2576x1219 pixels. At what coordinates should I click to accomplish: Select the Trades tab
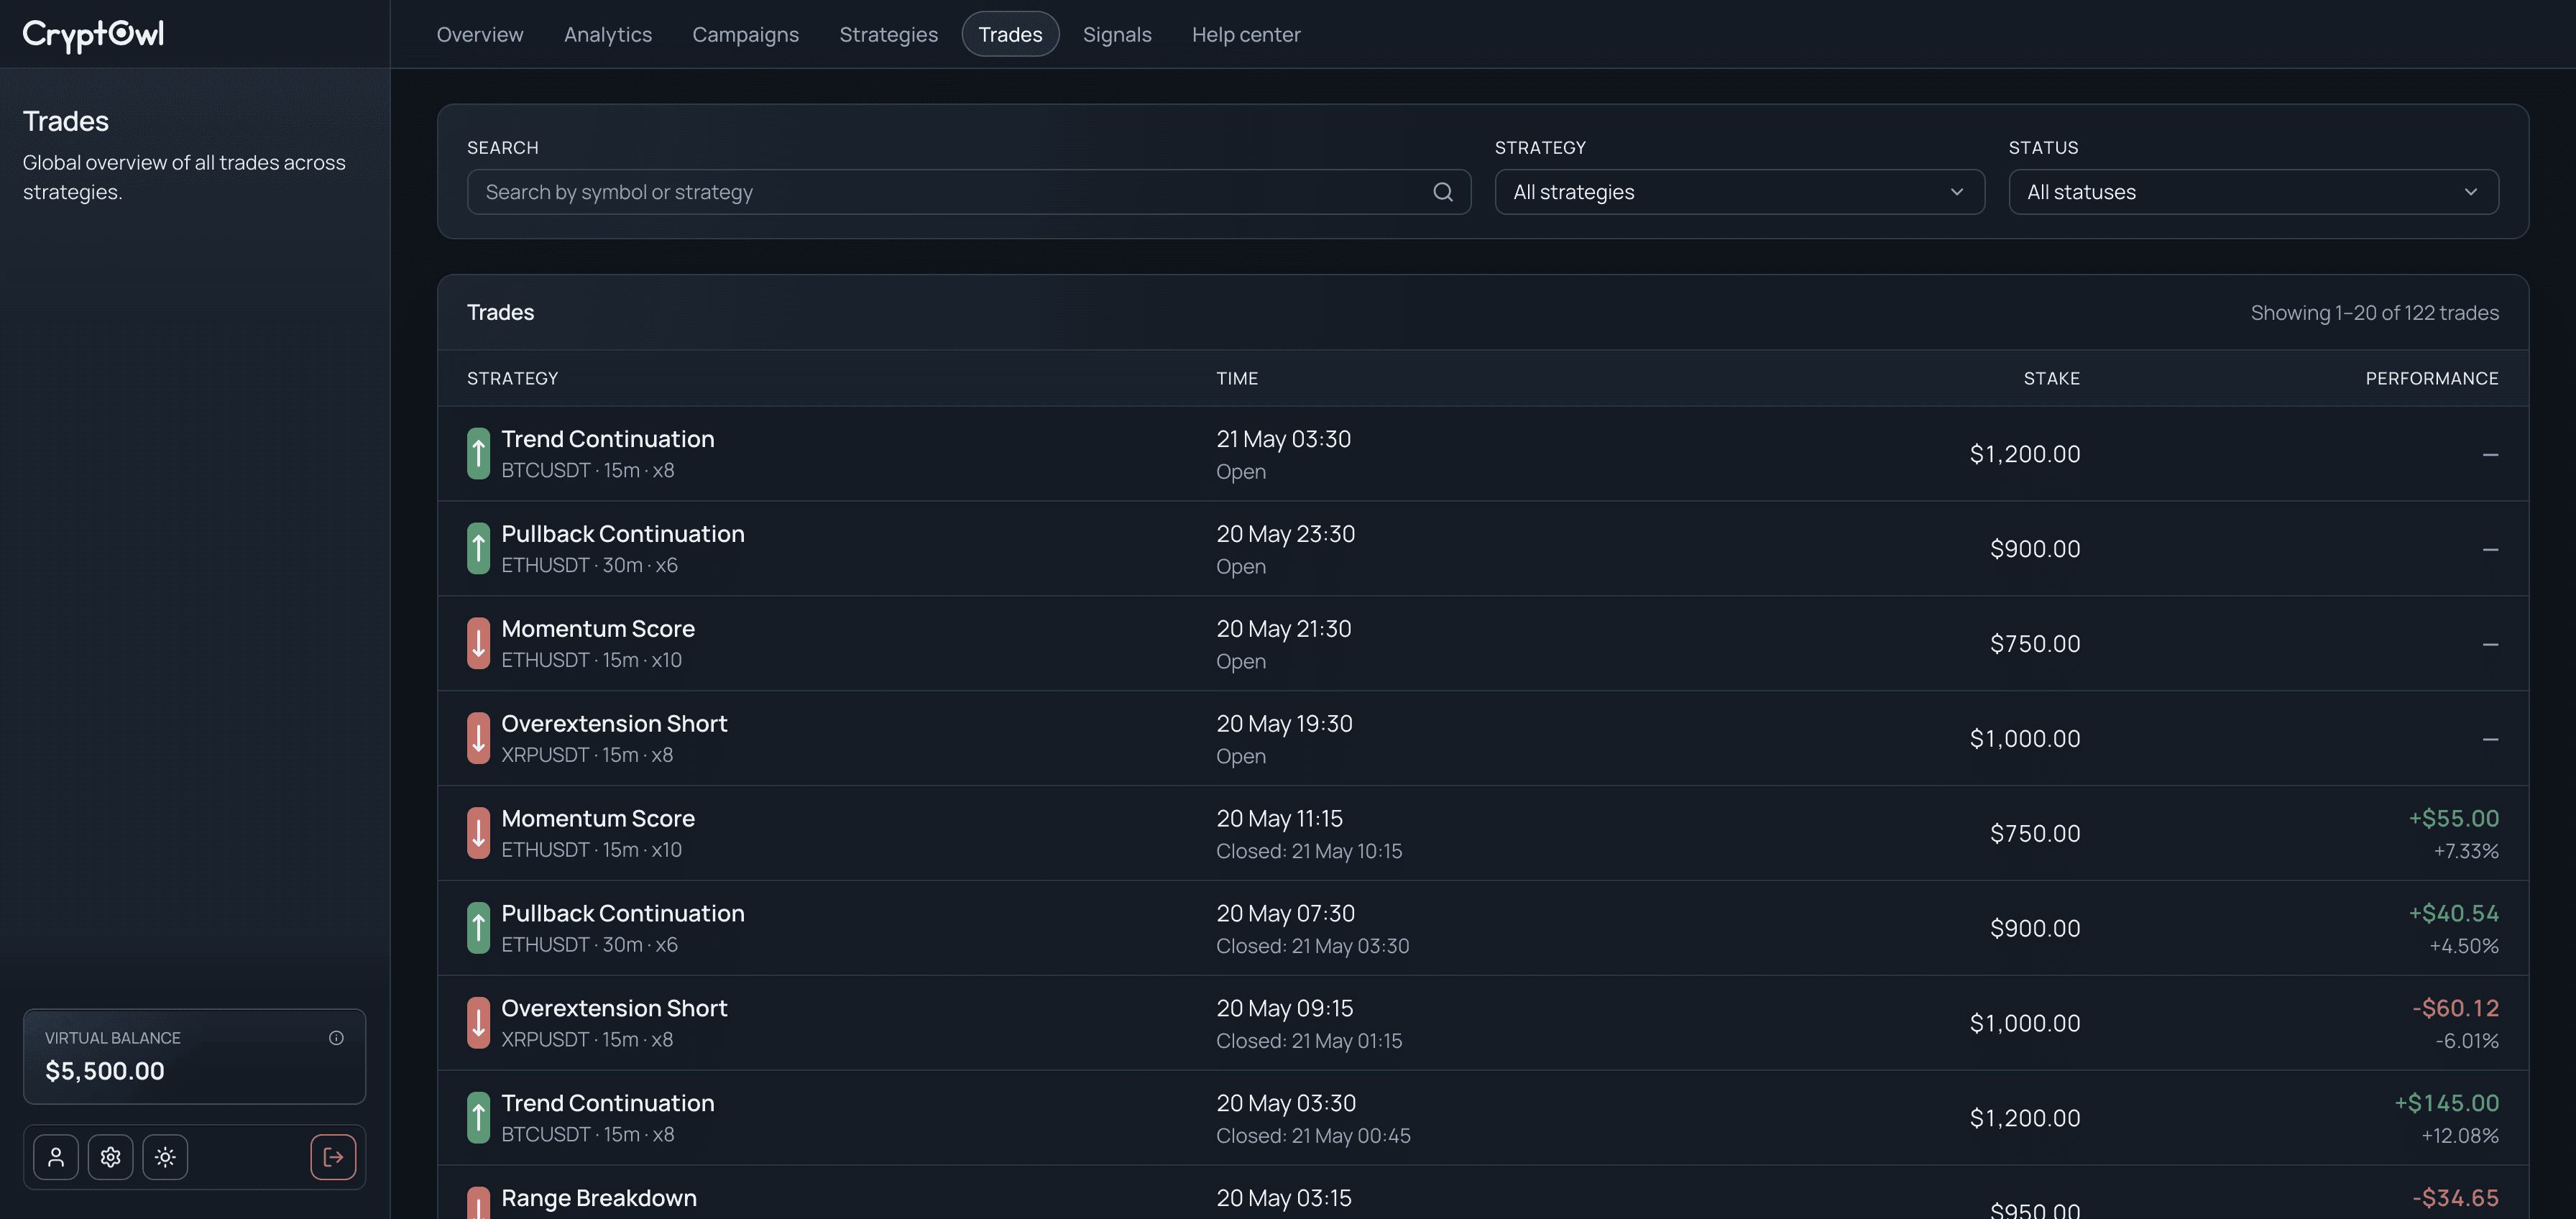[x=1010, y=35]
